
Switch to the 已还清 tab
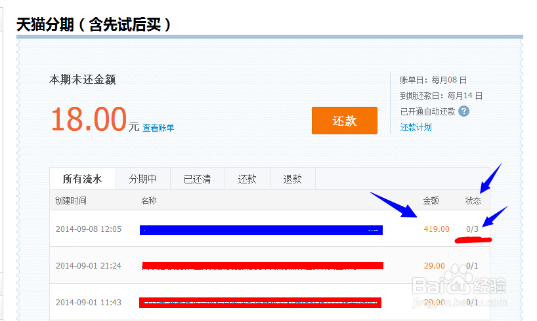197,179
